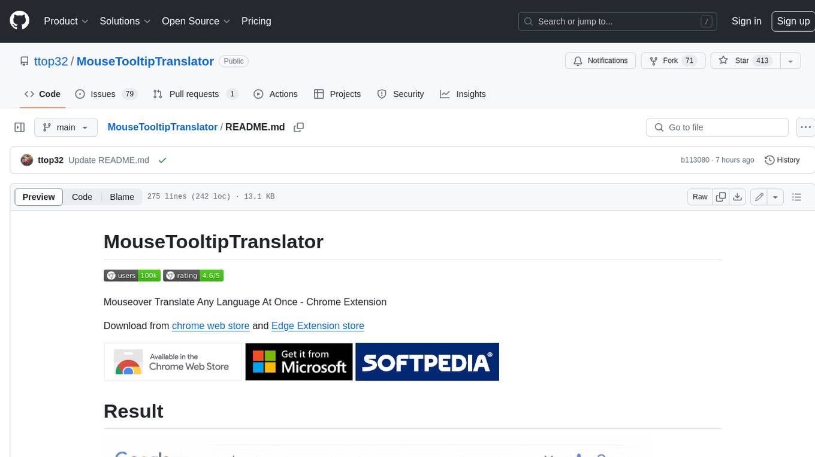Select the Blame view
Screen dimensions: 815x457
pos(122,197)
